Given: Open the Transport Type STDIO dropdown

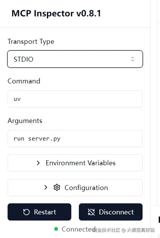Looking at the screenshot, I should 75,59.
